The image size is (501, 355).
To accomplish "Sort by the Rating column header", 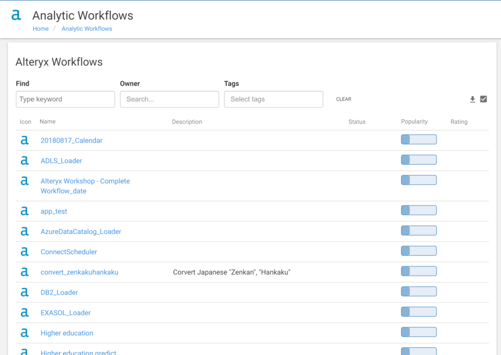I will click(459, 121).
